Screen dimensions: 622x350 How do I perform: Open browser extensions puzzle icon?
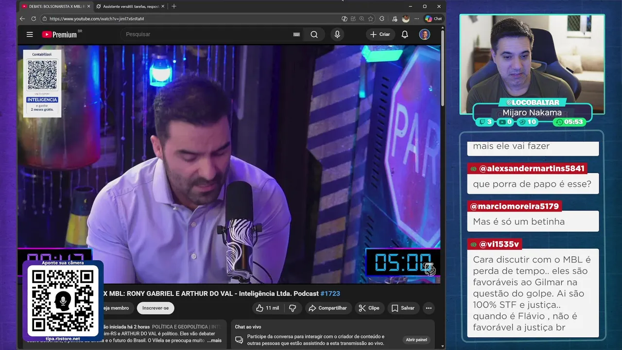click(381, 18)
